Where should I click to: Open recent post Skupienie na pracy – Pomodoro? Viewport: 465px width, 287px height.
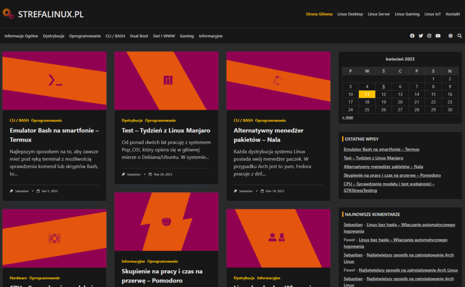click(x=392, y=175)
